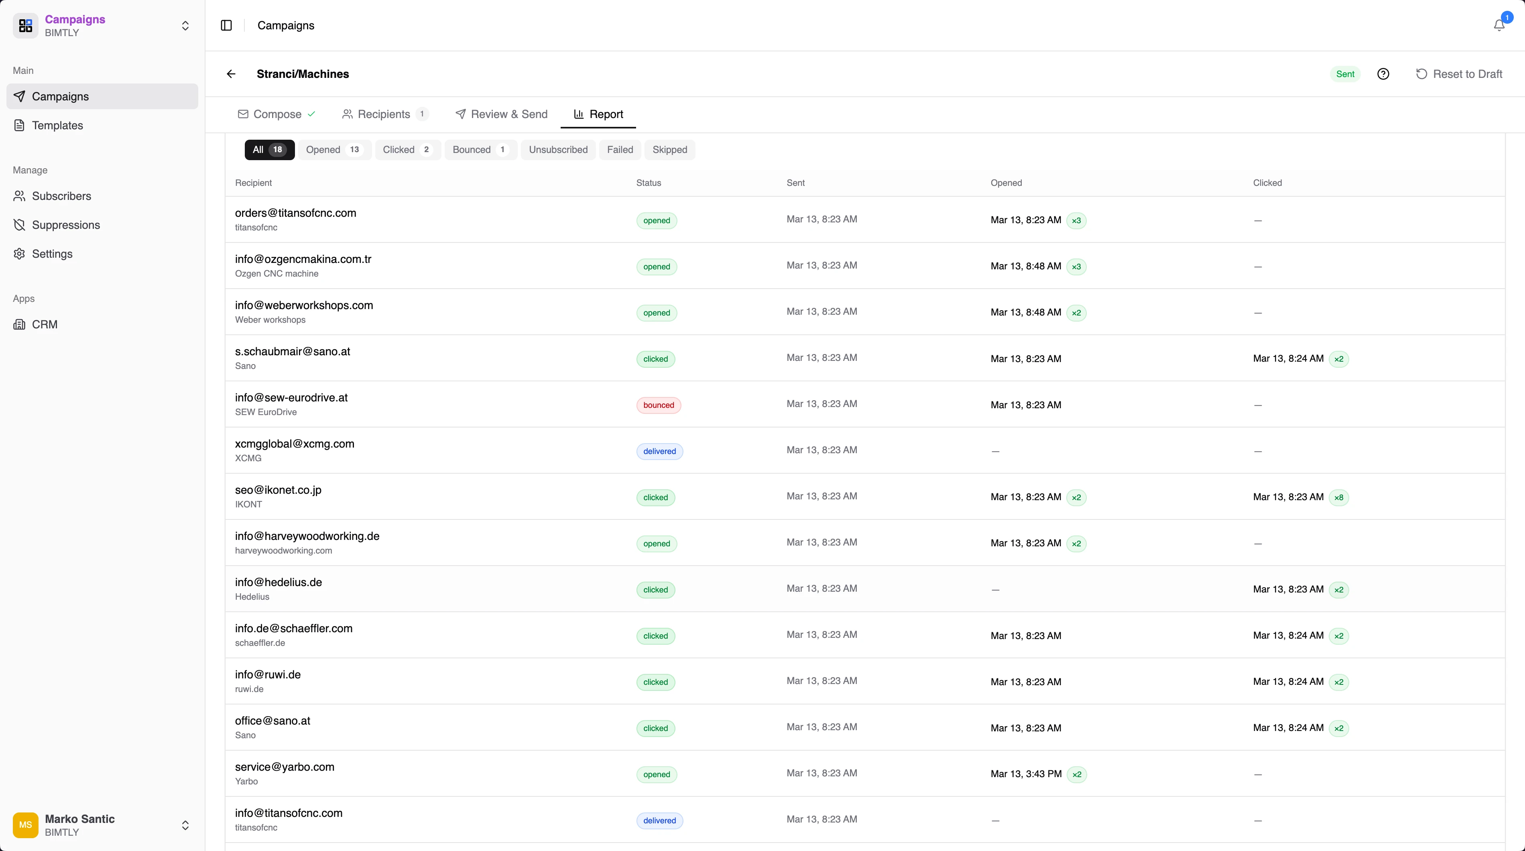View the Subscribers list
1525x851 pixels.
pyautogui.click(x=61, y=195)
